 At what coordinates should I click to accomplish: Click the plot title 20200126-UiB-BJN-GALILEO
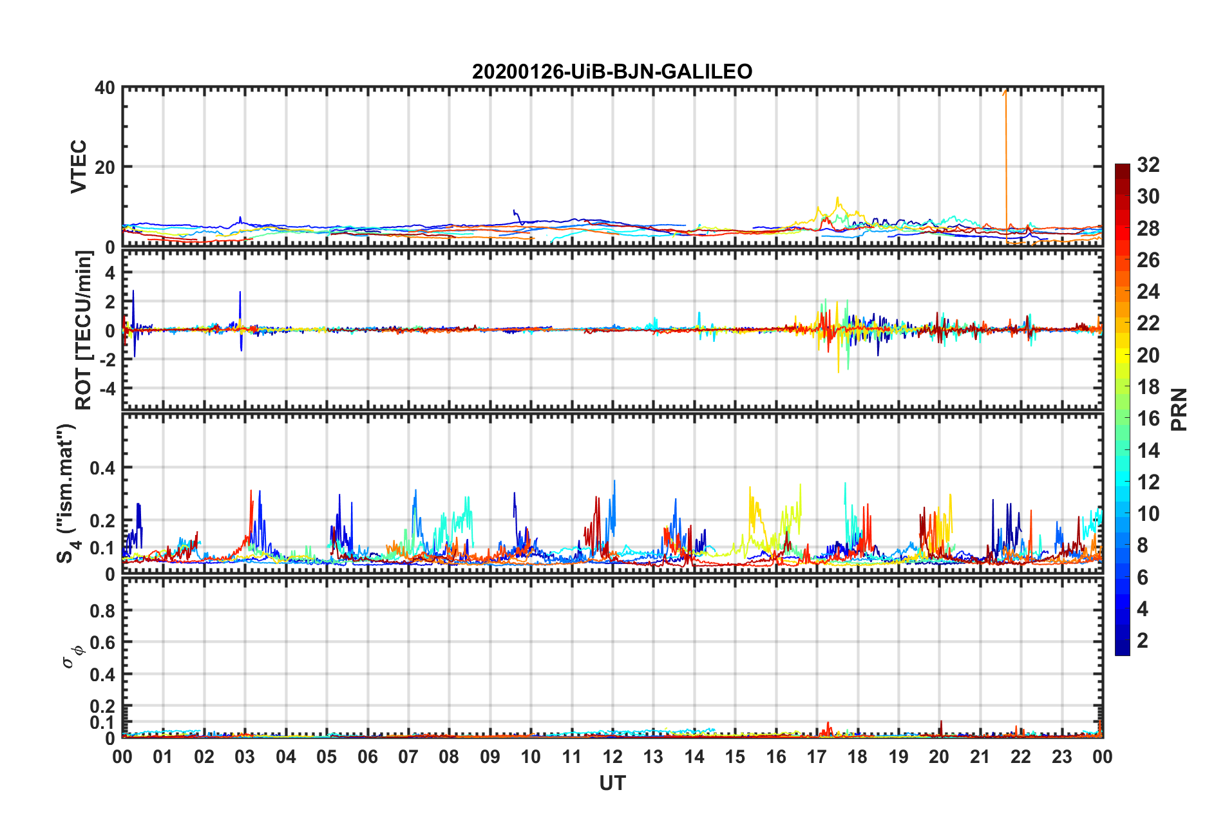(612, 71)
